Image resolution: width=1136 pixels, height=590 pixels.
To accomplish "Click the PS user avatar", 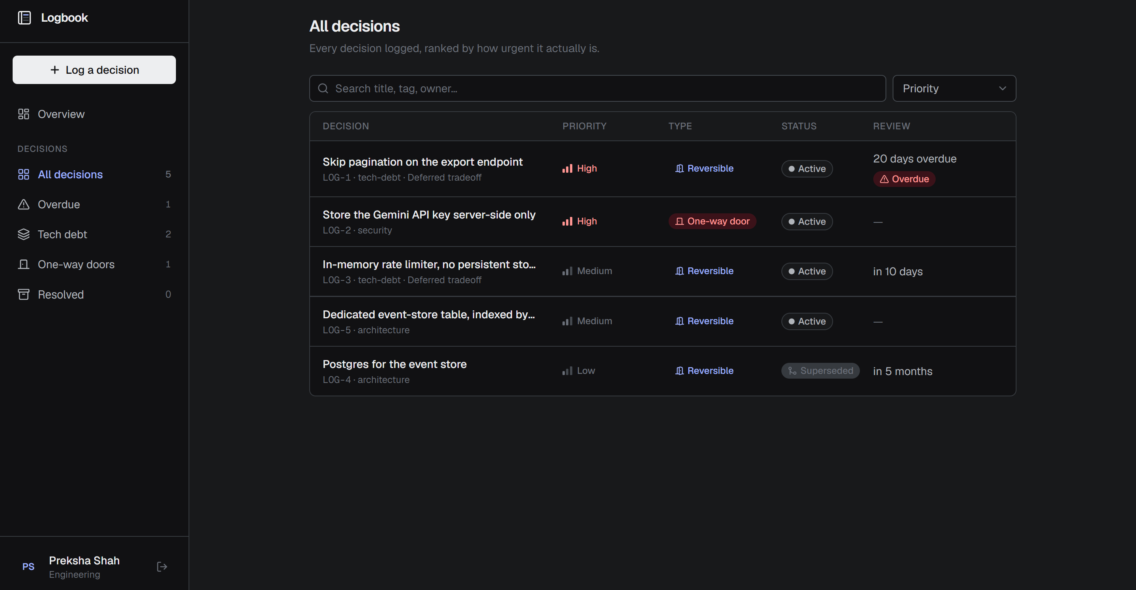I will [x=28, y=567].
